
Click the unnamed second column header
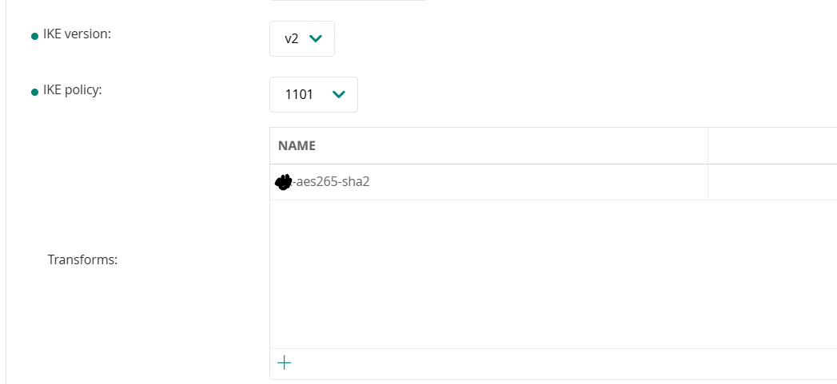point(771,145)
